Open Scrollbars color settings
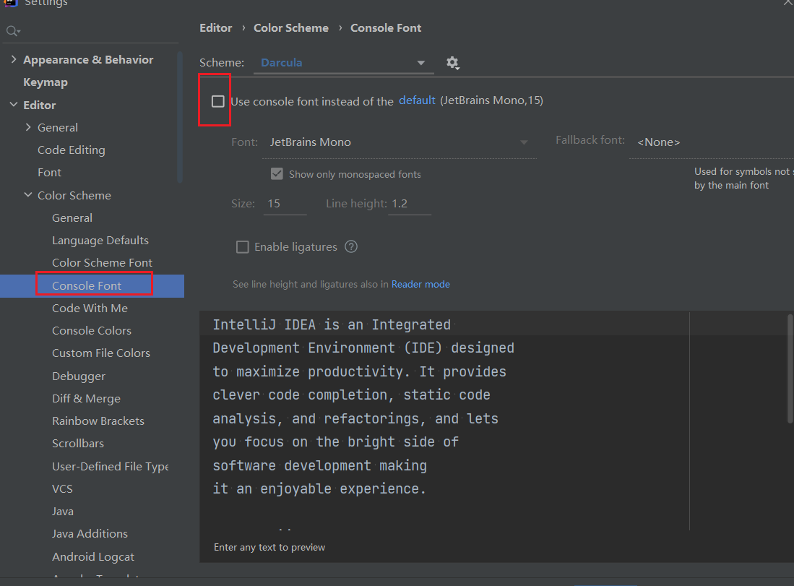The height and width of the screenshot is (586, 794). point(77,443)
